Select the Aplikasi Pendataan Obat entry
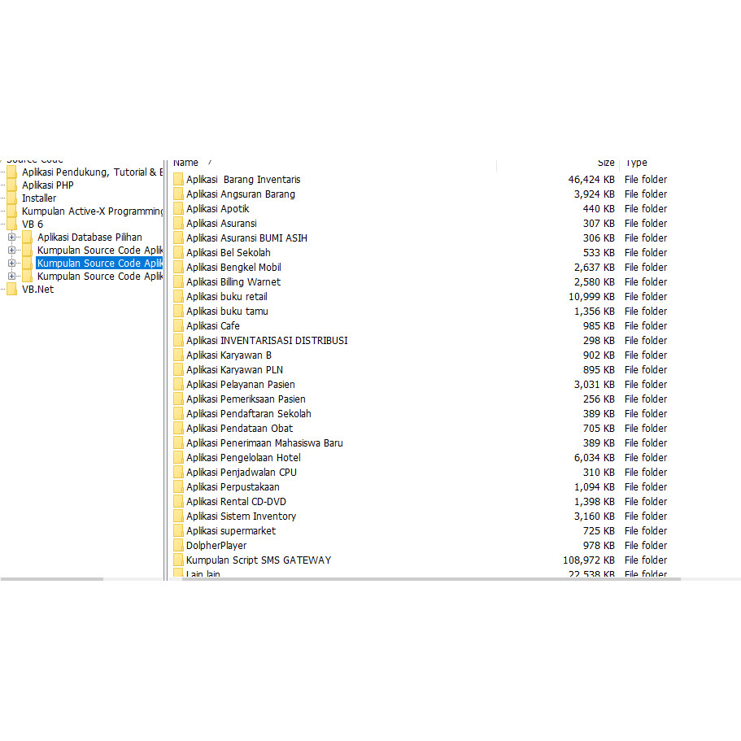 click(x=240, y=428)
